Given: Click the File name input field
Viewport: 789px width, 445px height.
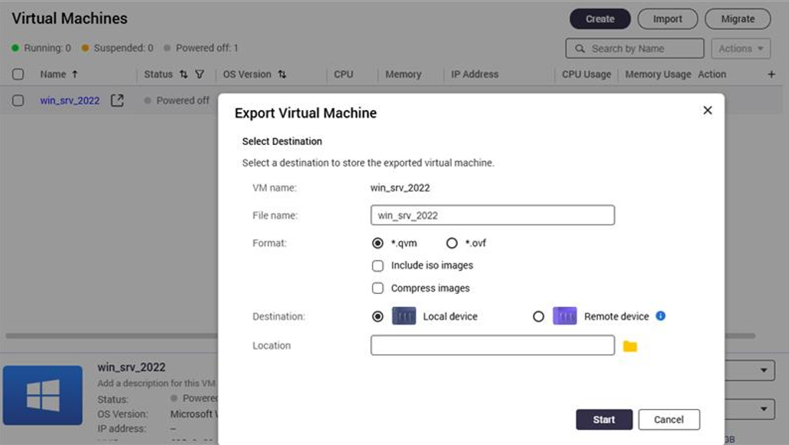Looking at the screenshot, I should click(x=492, y=214).
